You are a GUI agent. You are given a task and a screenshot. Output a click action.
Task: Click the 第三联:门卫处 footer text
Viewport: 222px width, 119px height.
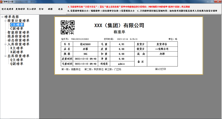point(113,69)
